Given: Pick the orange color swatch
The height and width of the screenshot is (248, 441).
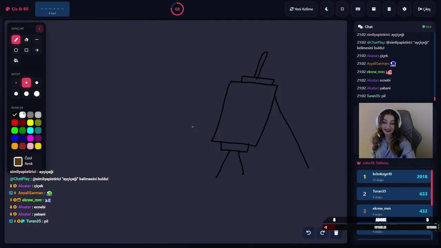Looking at the screenshot, I should point(14,146).
